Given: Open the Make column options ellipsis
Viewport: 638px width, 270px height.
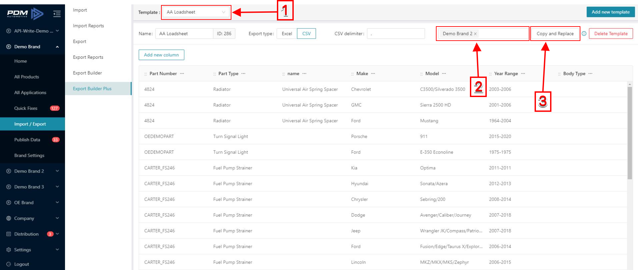Looking at the screenshot, I should 373,74.
